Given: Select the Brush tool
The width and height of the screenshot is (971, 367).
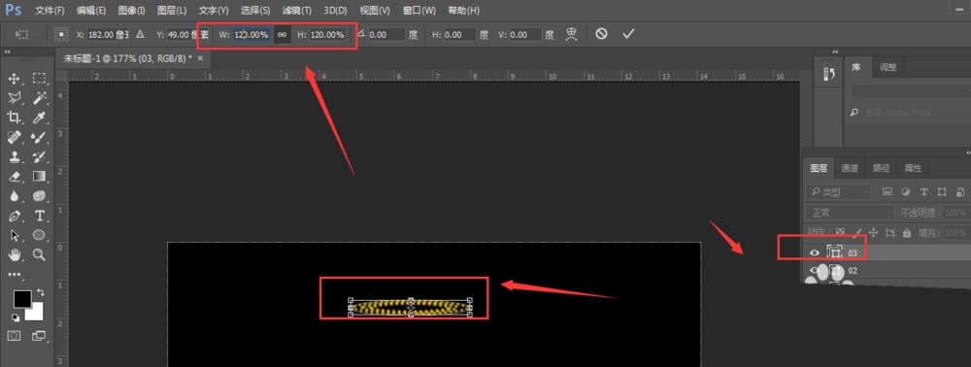Looking at the screenshot, I should click(40, 138).
